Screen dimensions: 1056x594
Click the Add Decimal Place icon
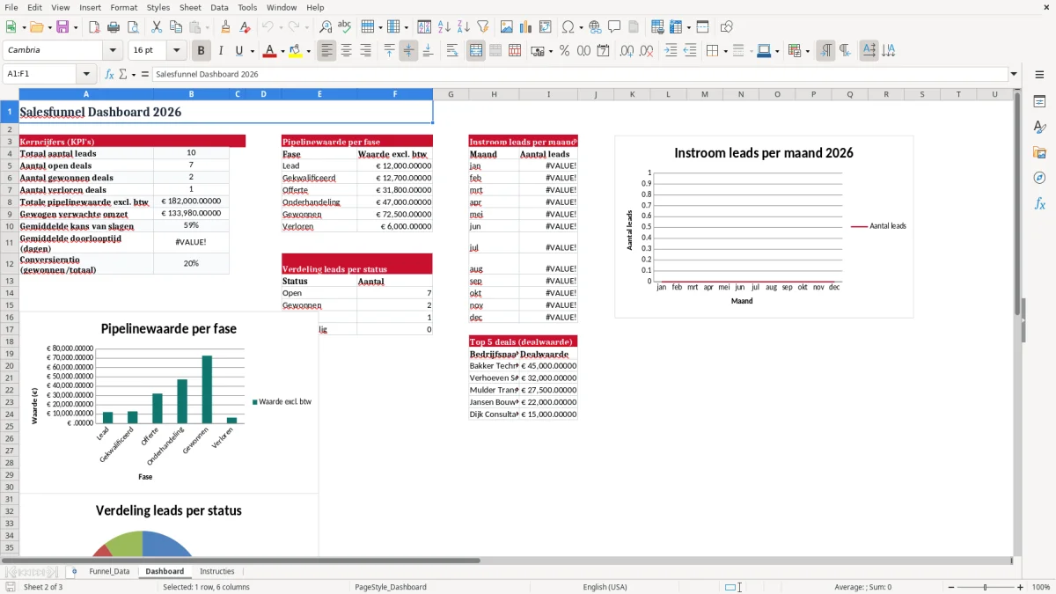click(627, 51)
